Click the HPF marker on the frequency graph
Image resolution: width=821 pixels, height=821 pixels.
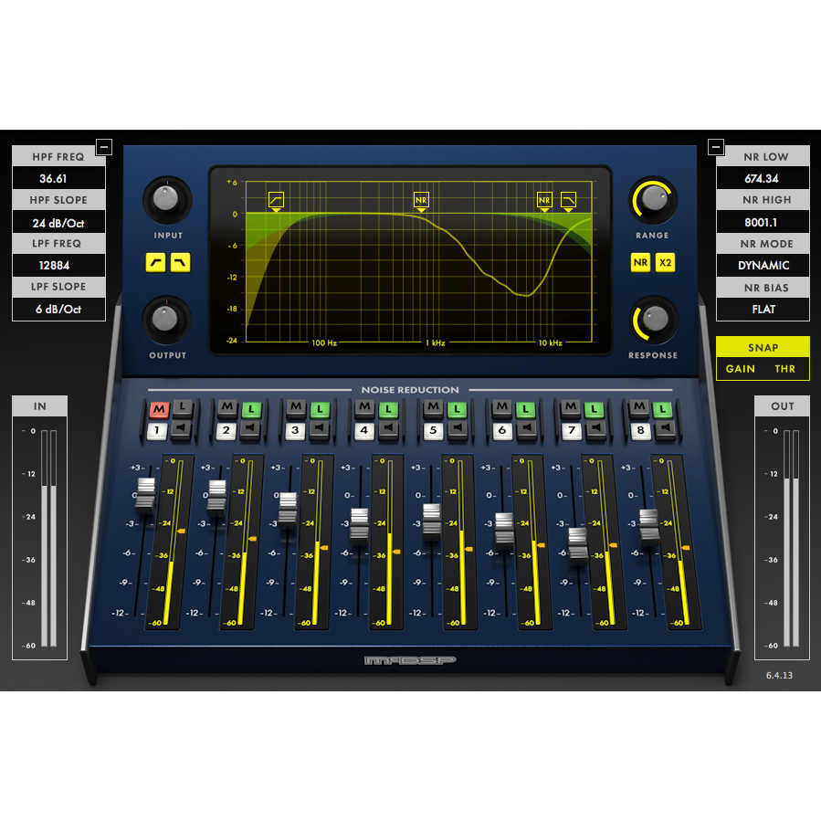click(276, 200)
